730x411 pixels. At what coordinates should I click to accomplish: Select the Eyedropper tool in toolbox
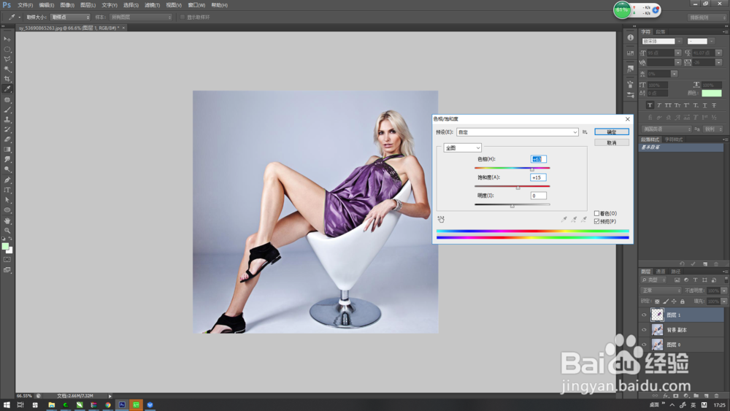point(7,89)
